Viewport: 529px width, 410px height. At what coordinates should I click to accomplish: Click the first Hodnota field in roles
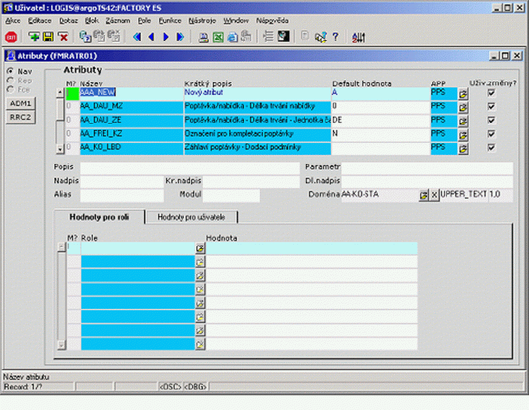(312, 249)
